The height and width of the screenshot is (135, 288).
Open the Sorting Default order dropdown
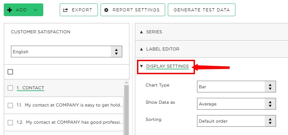click(236, 121)
